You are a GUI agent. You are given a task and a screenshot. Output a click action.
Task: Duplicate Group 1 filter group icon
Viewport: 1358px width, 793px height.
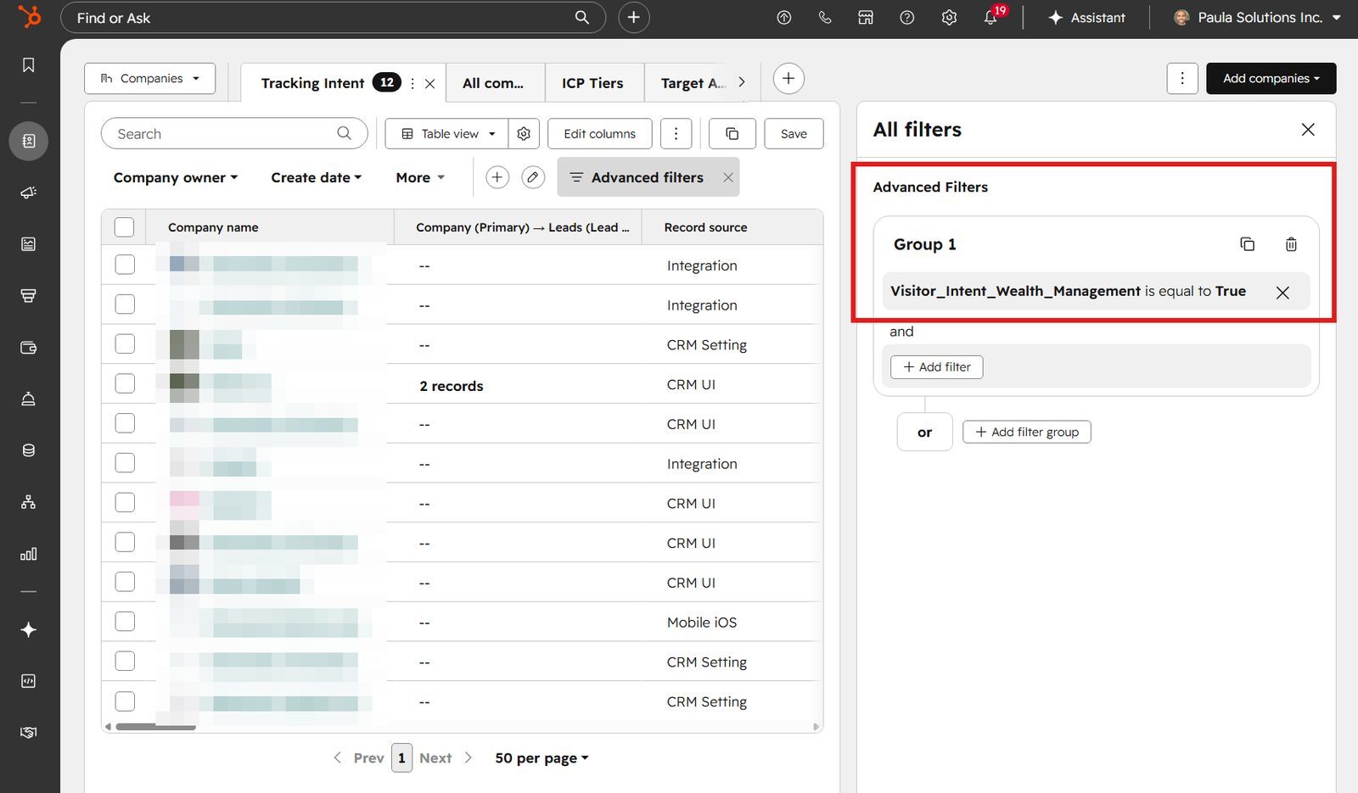[x=1247, y=244]
